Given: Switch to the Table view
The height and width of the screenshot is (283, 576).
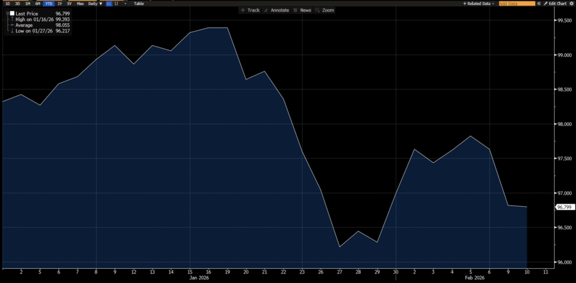Looking at the screenshot, I should pos(139,3).
